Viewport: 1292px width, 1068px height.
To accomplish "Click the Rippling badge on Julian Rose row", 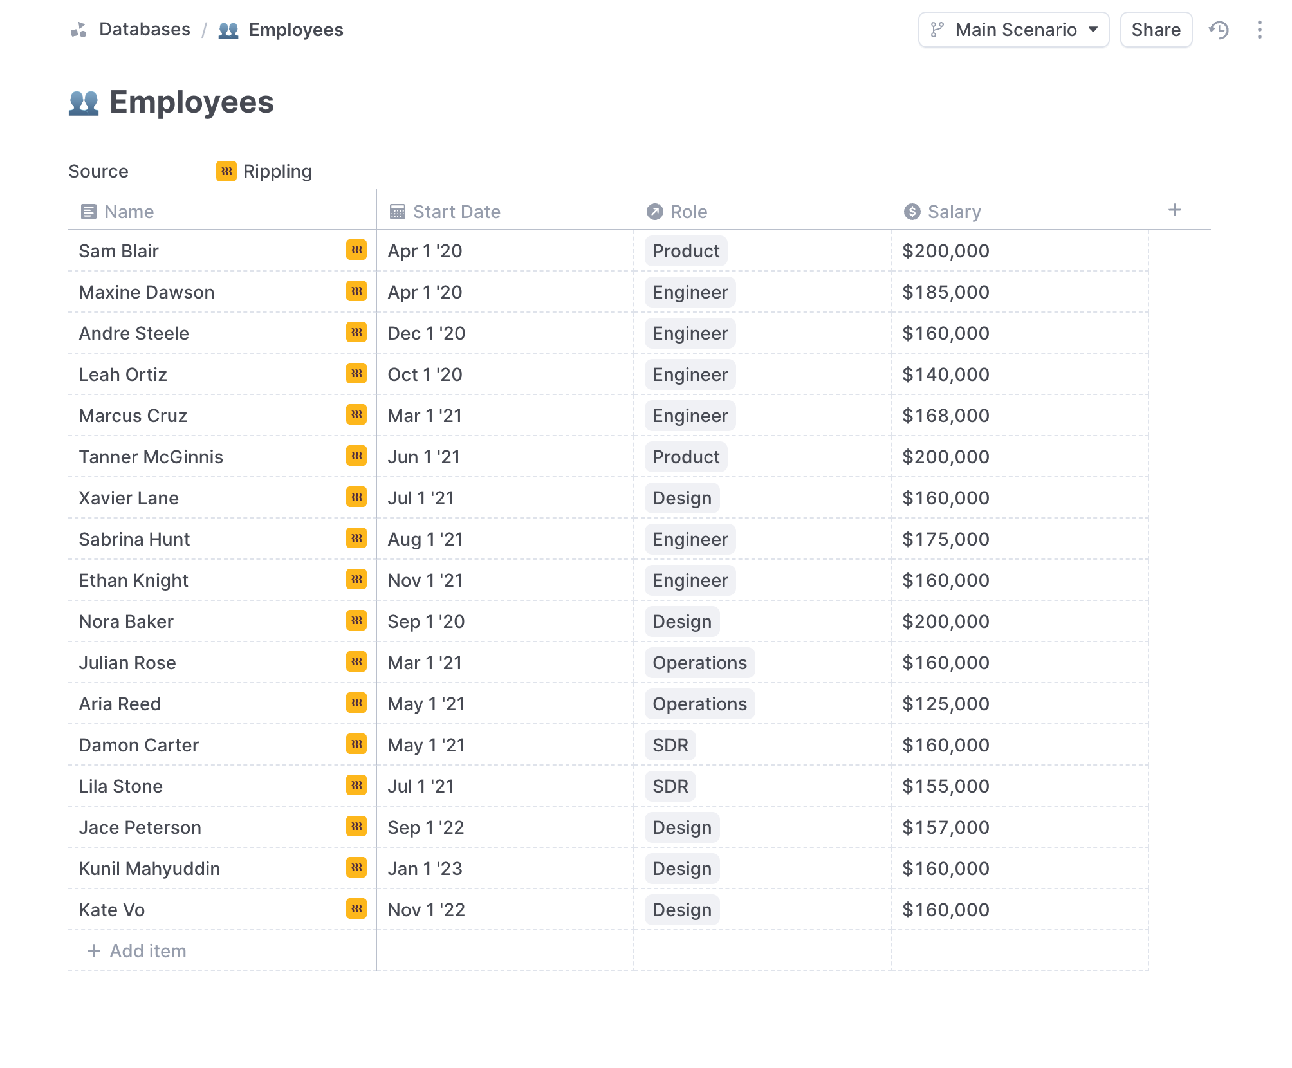I will 356,662.
